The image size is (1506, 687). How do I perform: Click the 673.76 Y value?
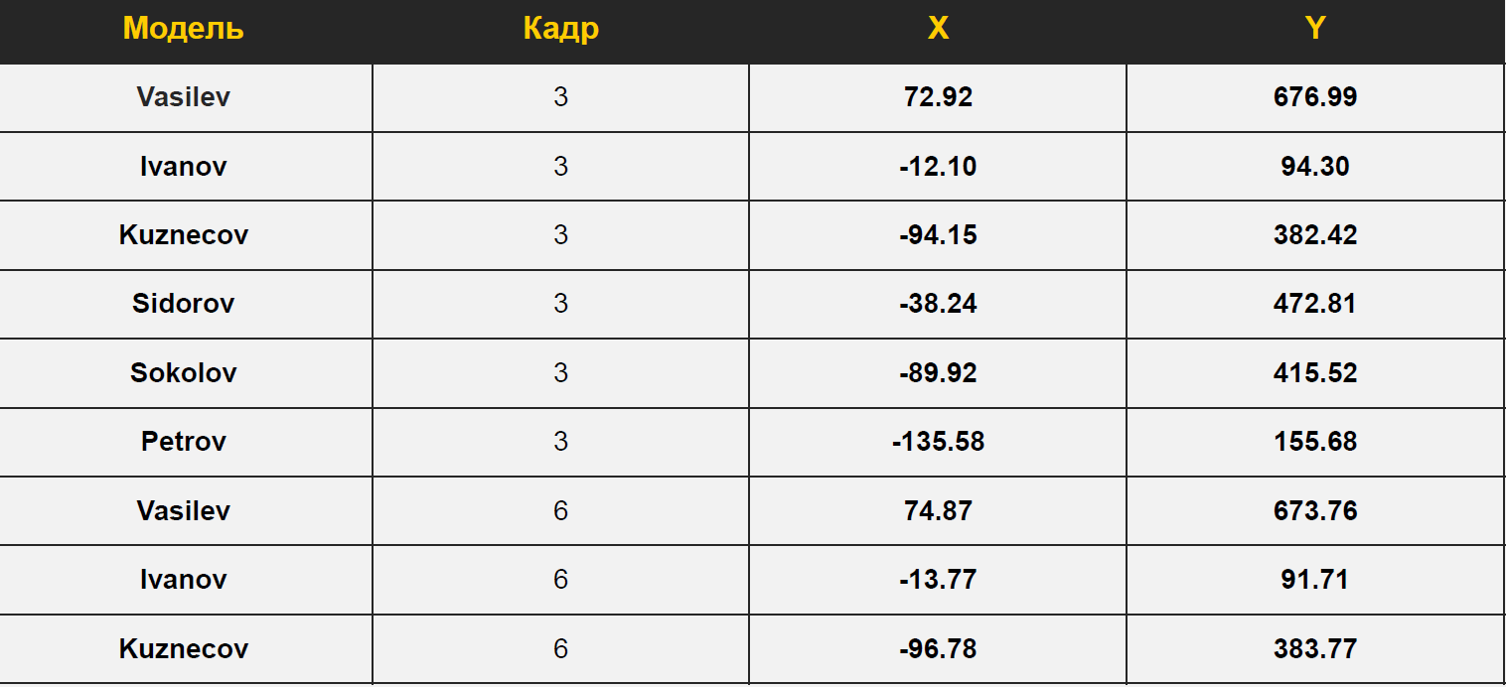click(1314, 511)
